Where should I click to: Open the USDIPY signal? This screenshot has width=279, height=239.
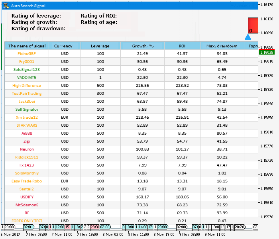(x=27, y=197)
